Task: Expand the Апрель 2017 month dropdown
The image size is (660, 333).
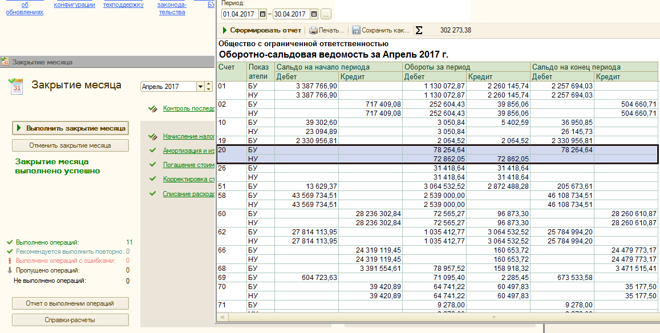Action: coord(200,87)
